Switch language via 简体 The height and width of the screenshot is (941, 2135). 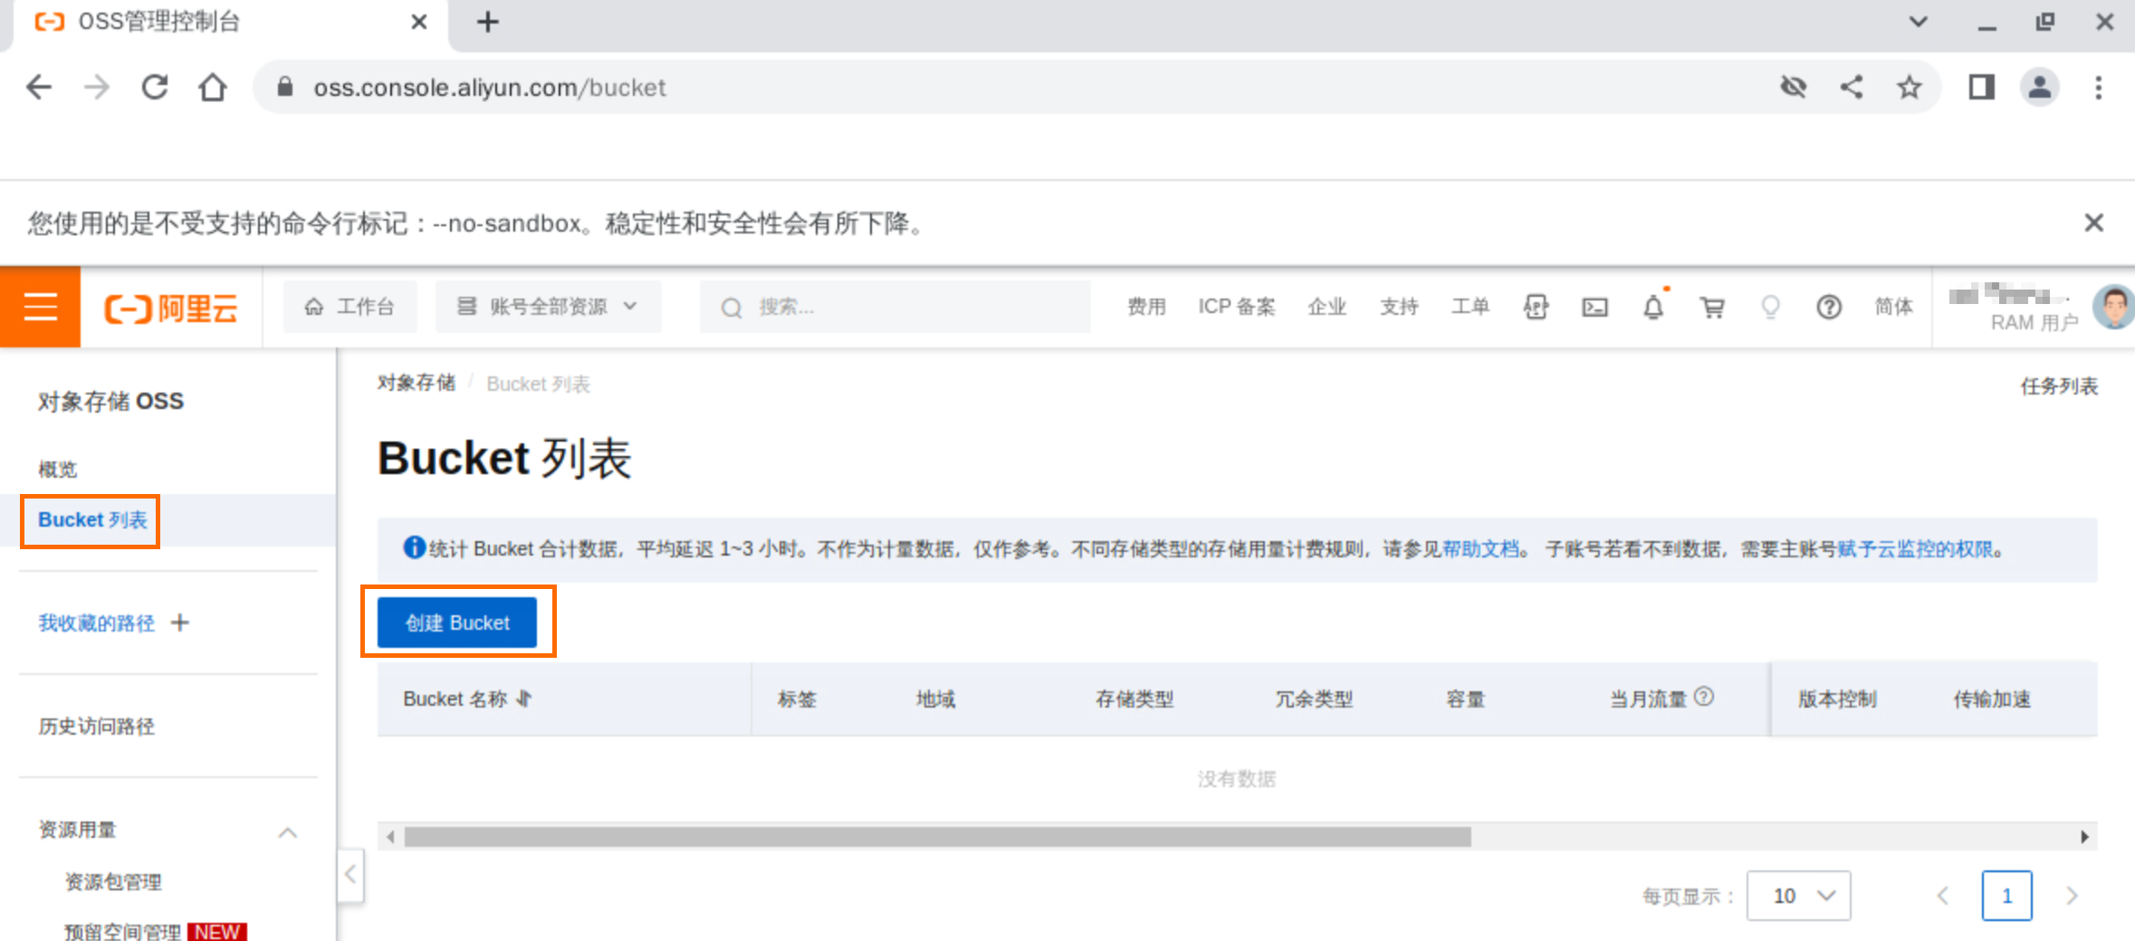pyautogui.click(x=1893, y=307)
